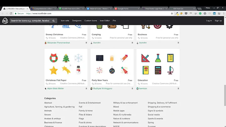Select the party popper icon

pos(125,70)
